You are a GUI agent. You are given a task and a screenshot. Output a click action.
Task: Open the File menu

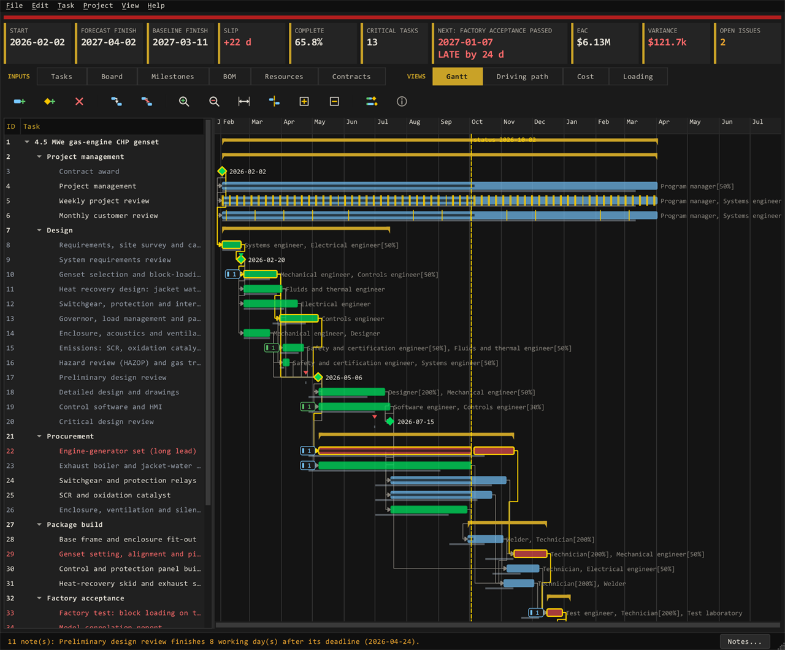[14, 6]
